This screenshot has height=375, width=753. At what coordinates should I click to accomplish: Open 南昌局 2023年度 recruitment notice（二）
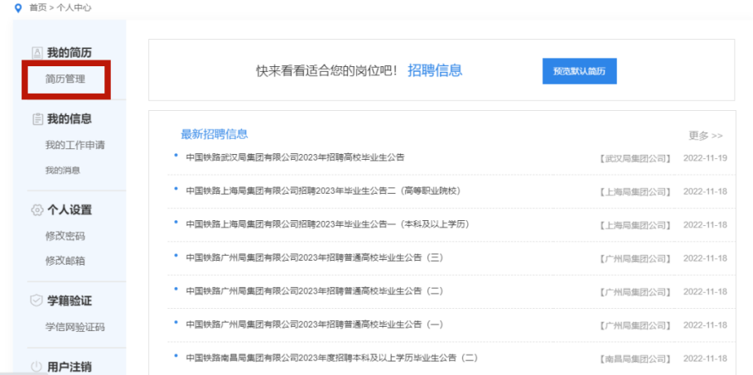coord(332,358)
